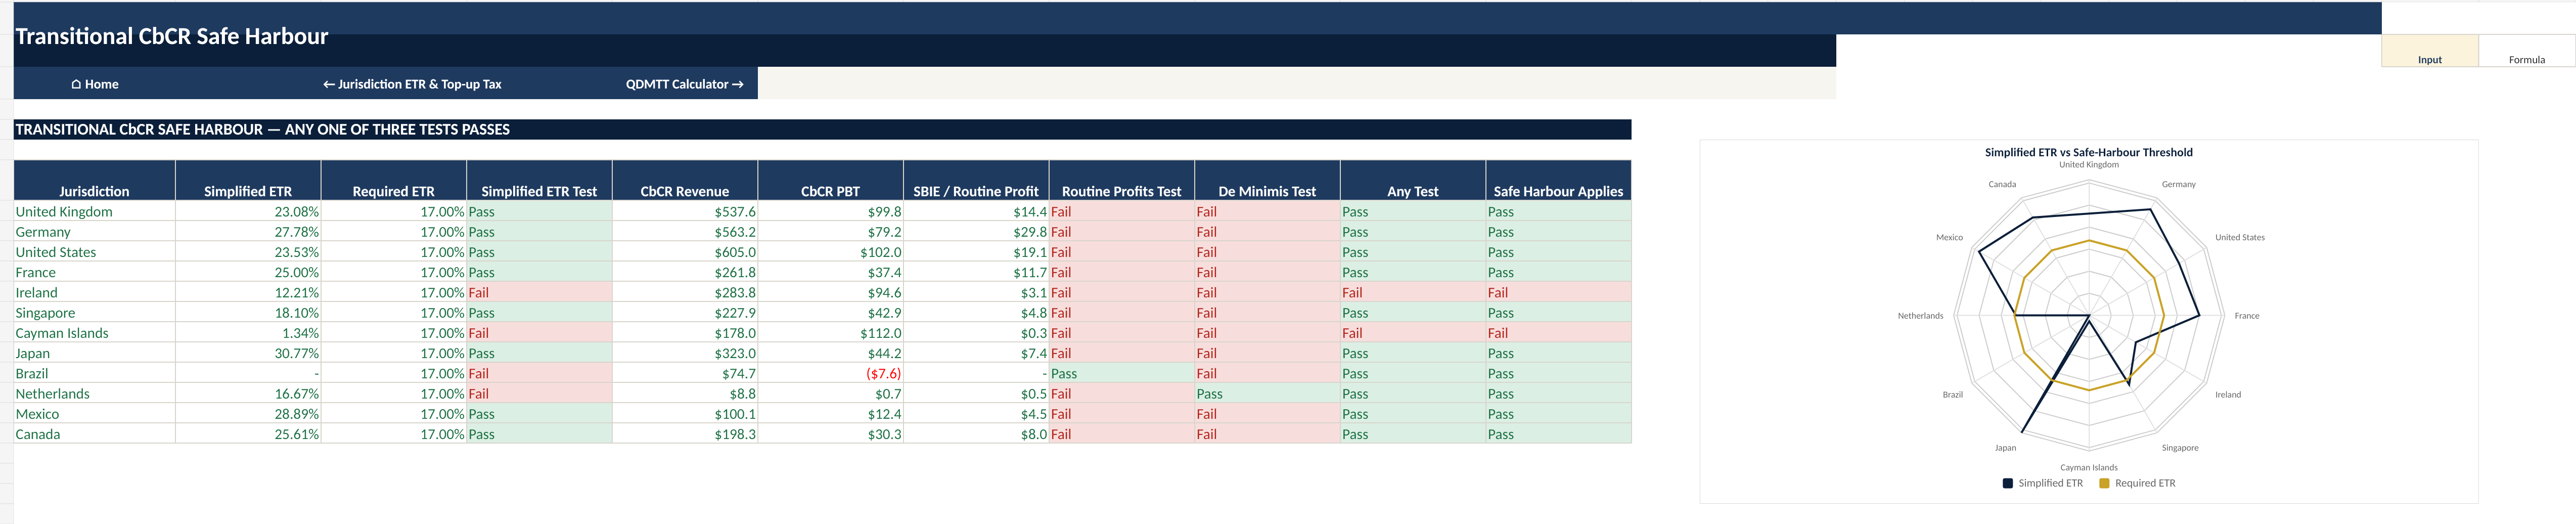Select the Ireland jurisdiction cell
2576x524 pixels.
click(95, 292)
